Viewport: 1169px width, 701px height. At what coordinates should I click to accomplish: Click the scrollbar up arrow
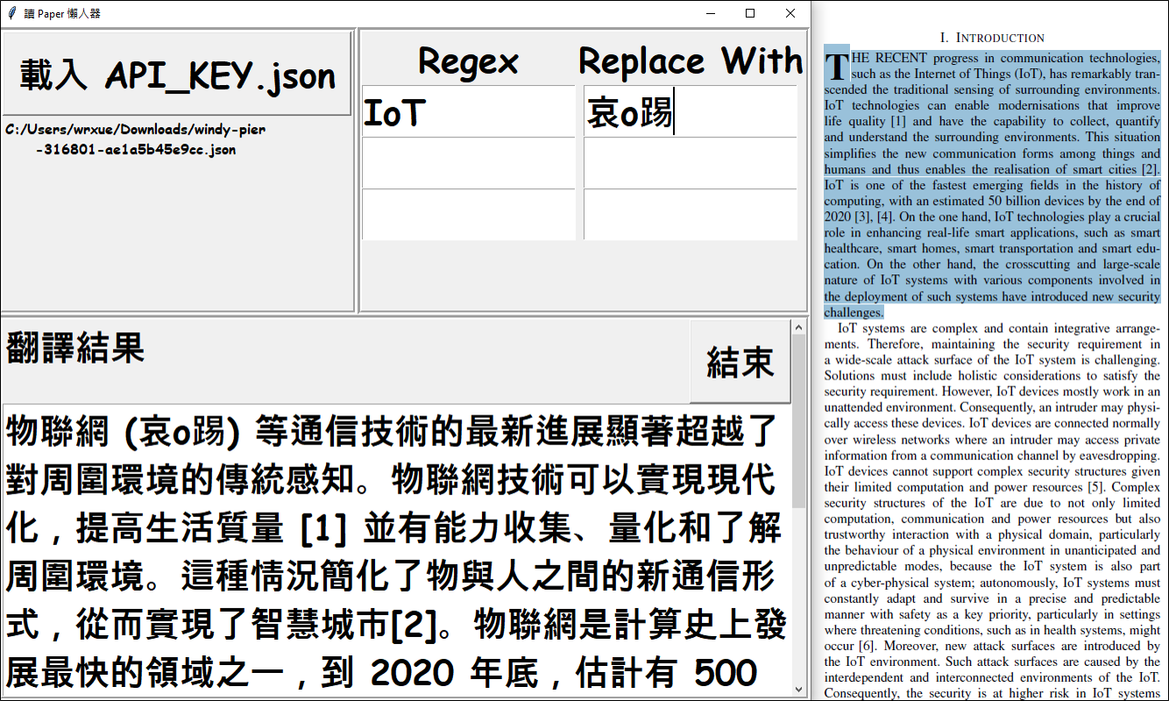click(x=797, y=327)
